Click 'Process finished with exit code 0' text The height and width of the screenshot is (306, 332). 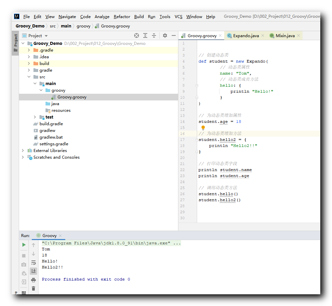pyautogui.click(x=86, y=279)
